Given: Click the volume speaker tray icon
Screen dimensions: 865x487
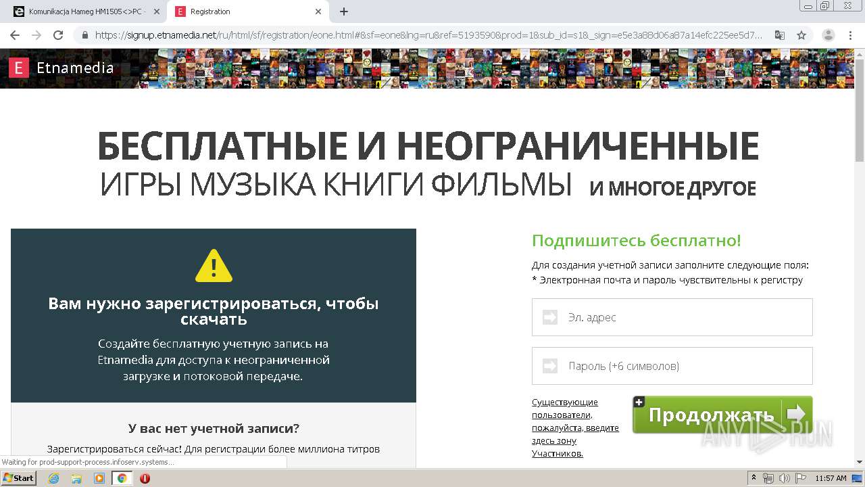Looking at the screenshot, I should pos(785,478).
